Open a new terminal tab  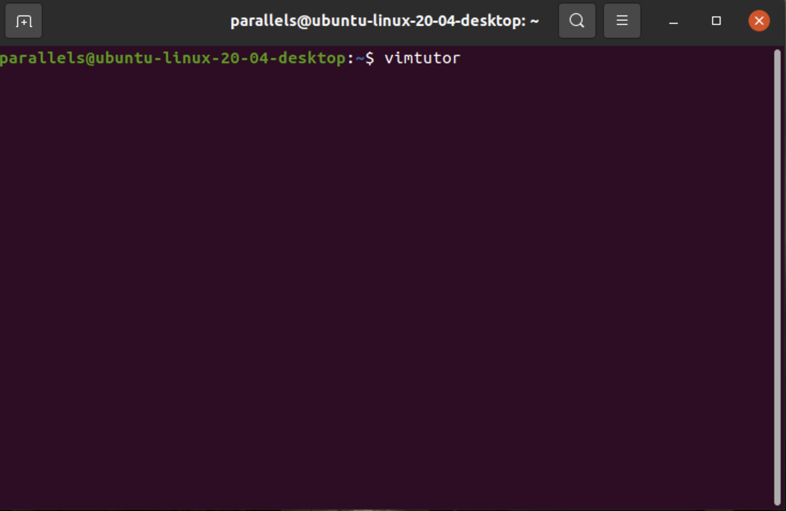[24, 21]
